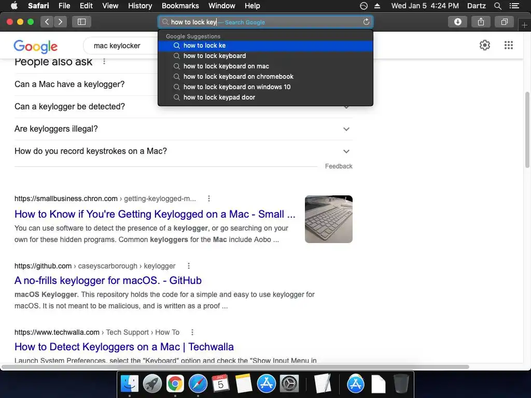Screen dimensions: 531x398
Task: Open System Preferences from the Dock
Action: 289,383
